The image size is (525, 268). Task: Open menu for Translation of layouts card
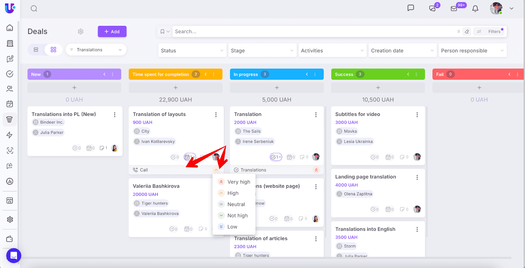(216, 115)
